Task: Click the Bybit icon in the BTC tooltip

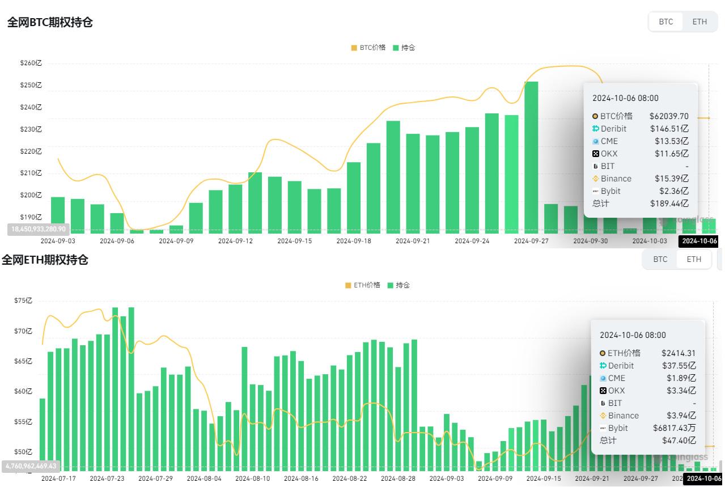Action: coord(595,191)
